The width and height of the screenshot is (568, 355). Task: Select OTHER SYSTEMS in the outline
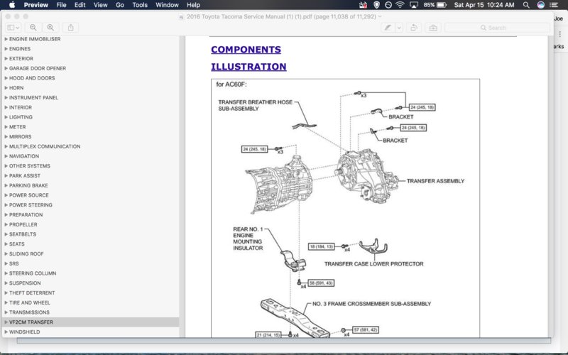[x=30, y=166]
